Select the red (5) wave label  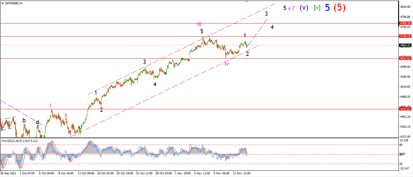(339, 8)
